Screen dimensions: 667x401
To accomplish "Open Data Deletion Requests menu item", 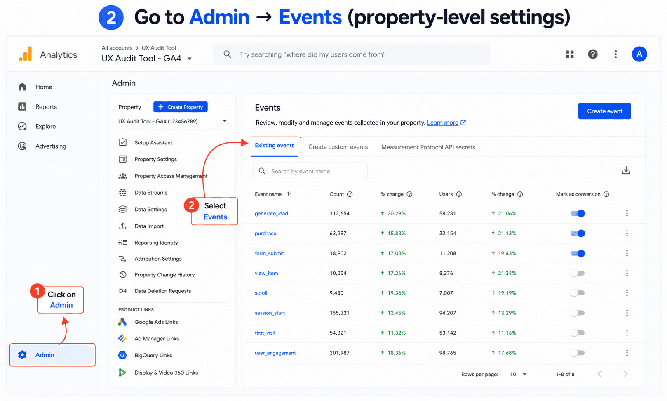I will tap(163, 291).
